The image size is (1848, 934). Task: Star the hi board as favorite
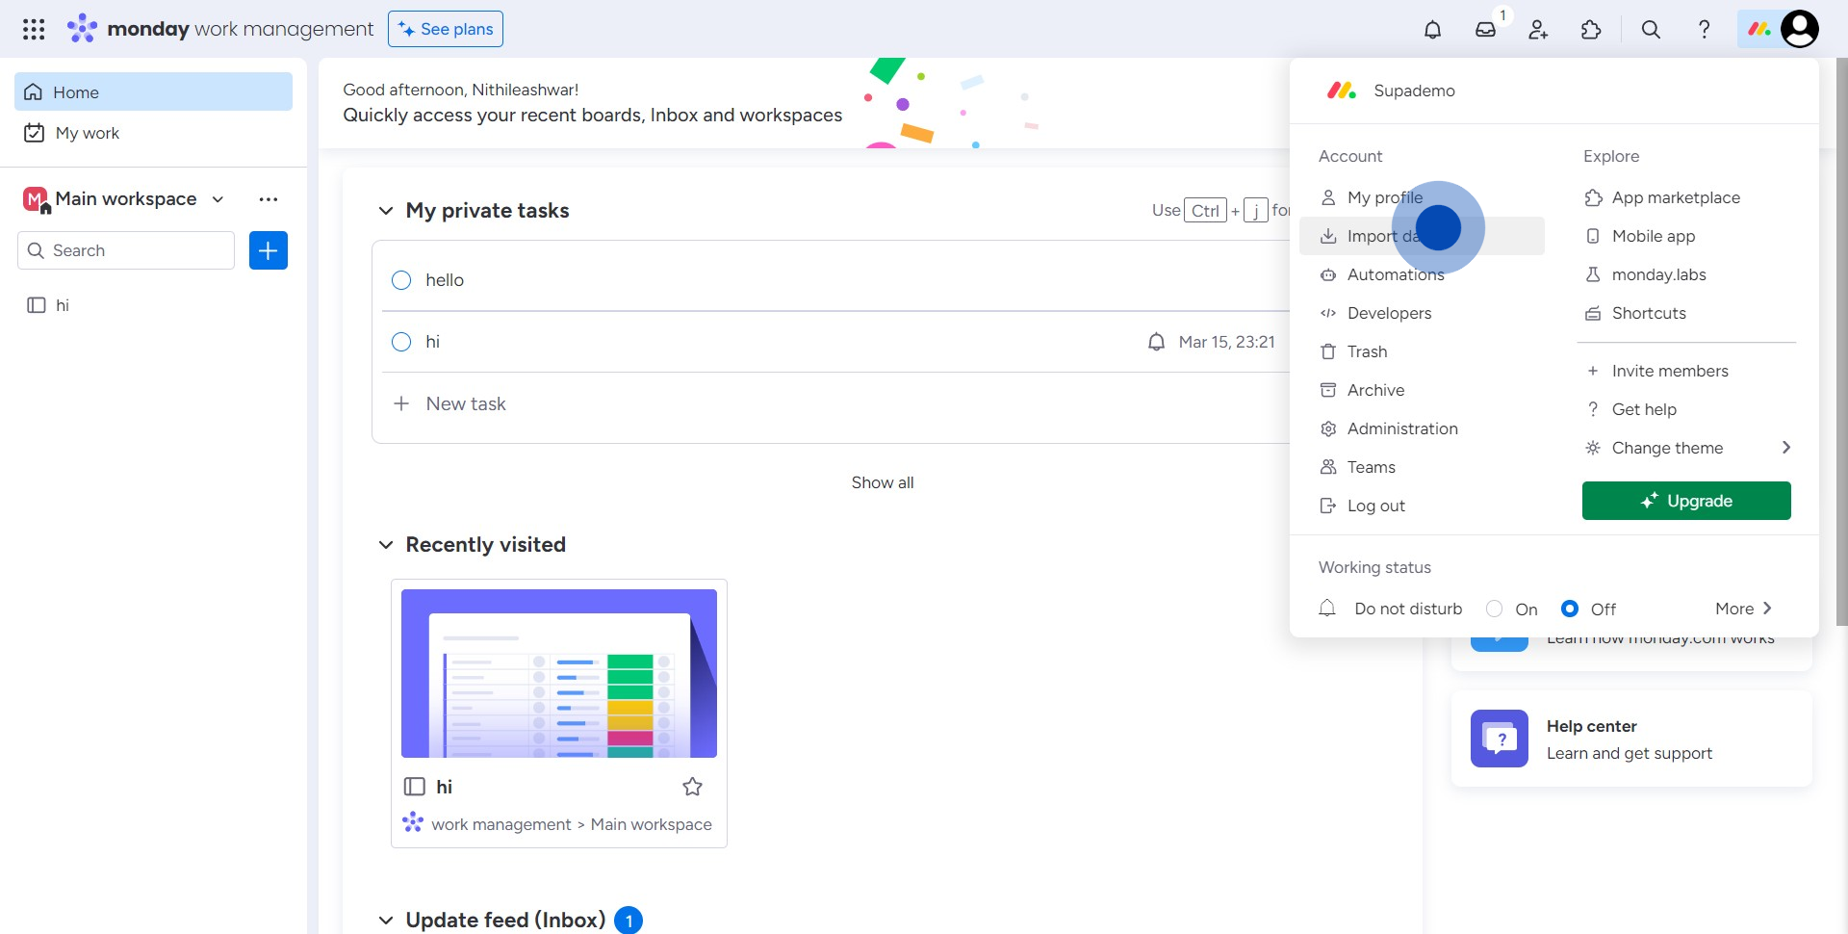[x=692, y=787]
